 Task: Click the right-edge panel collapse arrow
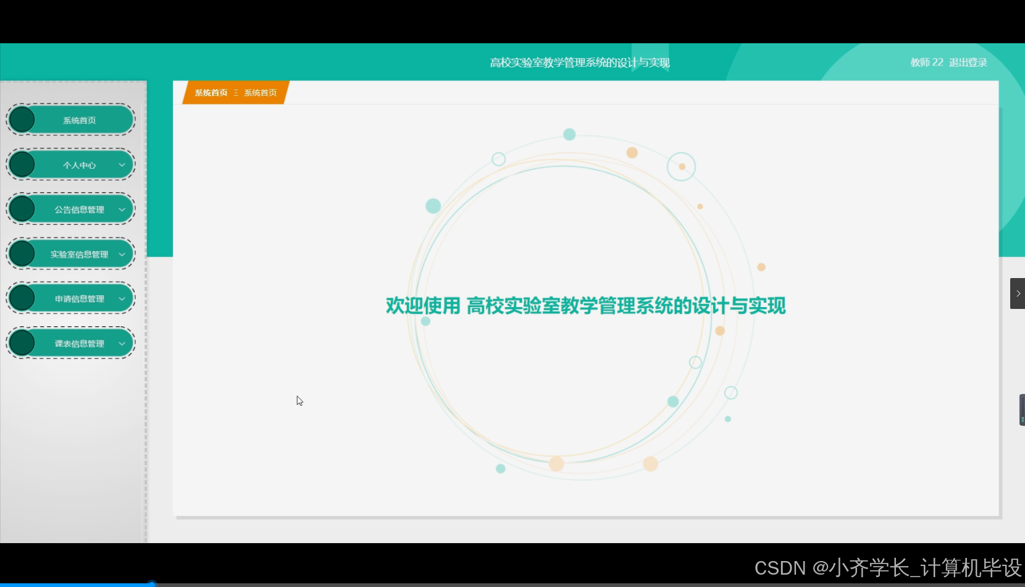click(1017, 293)
